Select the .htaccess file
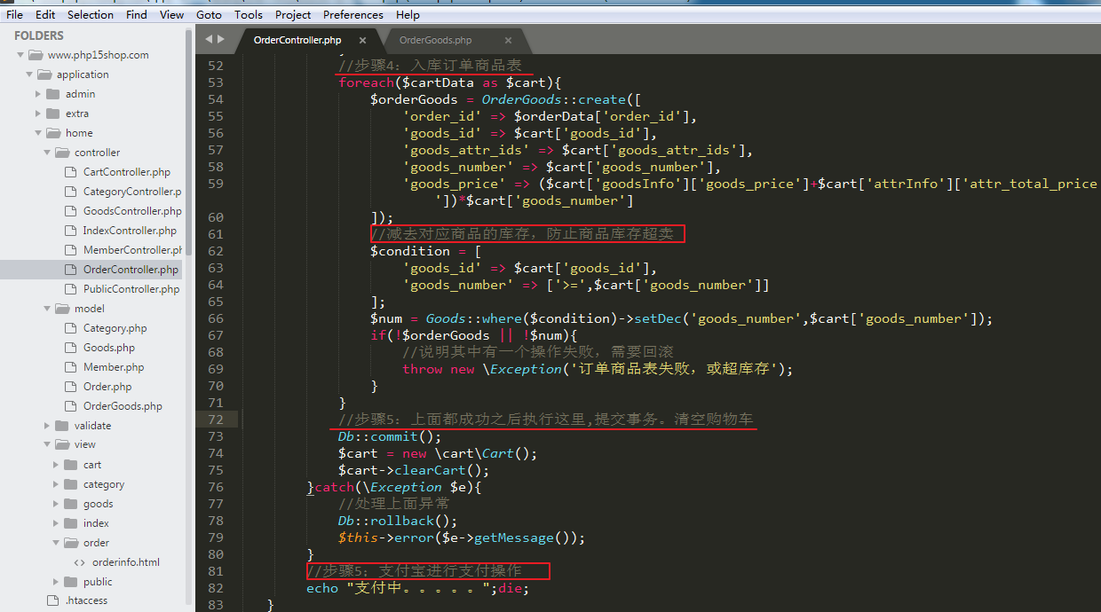 86,600
